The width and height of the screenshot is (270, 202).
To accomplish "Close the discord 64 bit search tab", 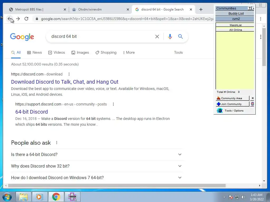I will point(191,9).
